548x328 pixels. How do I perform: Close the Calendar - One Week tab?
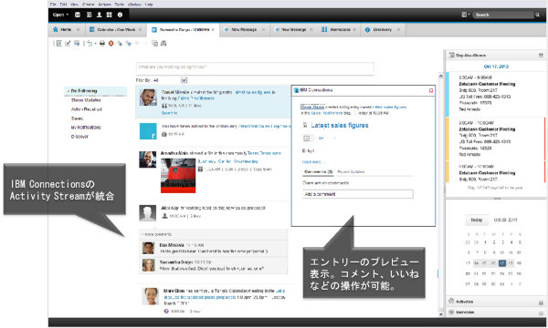(140, 30)
